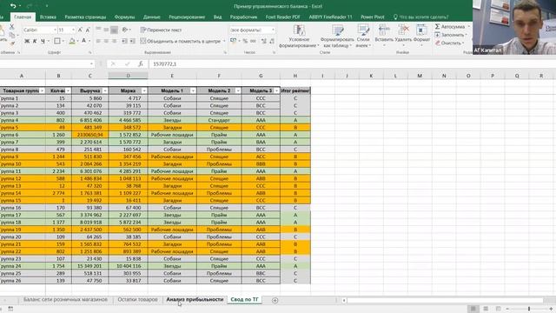Open Форматировать как таблицу gallery
This screenshot has width=556, height=313.
[x=336, y=37]
